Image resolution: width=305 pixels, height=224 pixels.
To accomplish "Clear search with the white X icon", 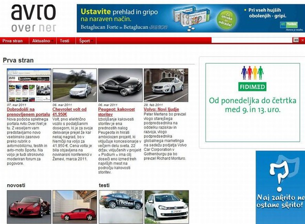I will 302,40.
